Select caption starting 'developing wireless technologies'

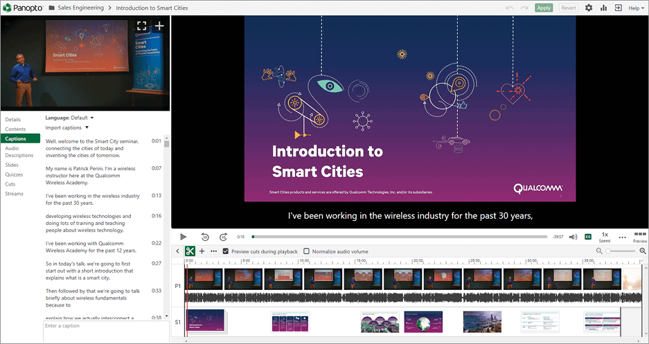[89, 223]
